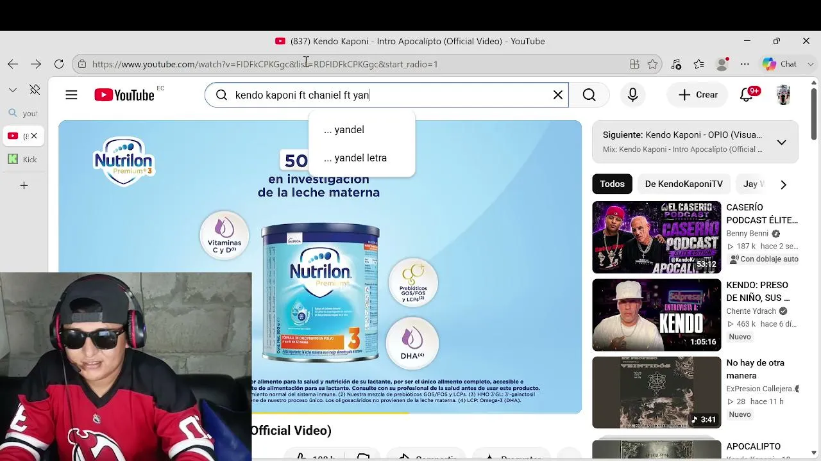The height and width of the screenshot is (461, 821).
Task: Open the Crear button
Action: [x=698, y=95]
